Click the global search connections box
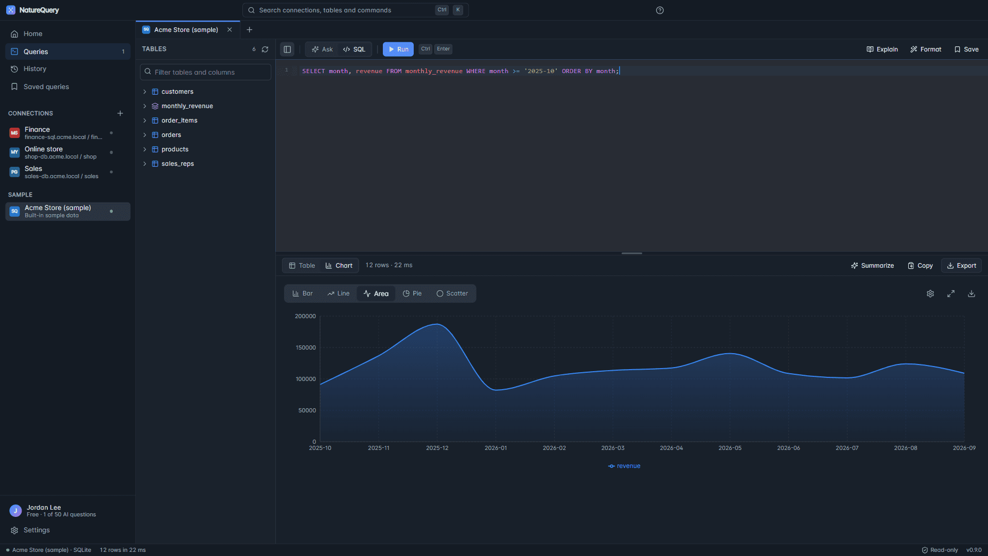Image resolution: width=988 pixels, height=556 pixels. 356,10
